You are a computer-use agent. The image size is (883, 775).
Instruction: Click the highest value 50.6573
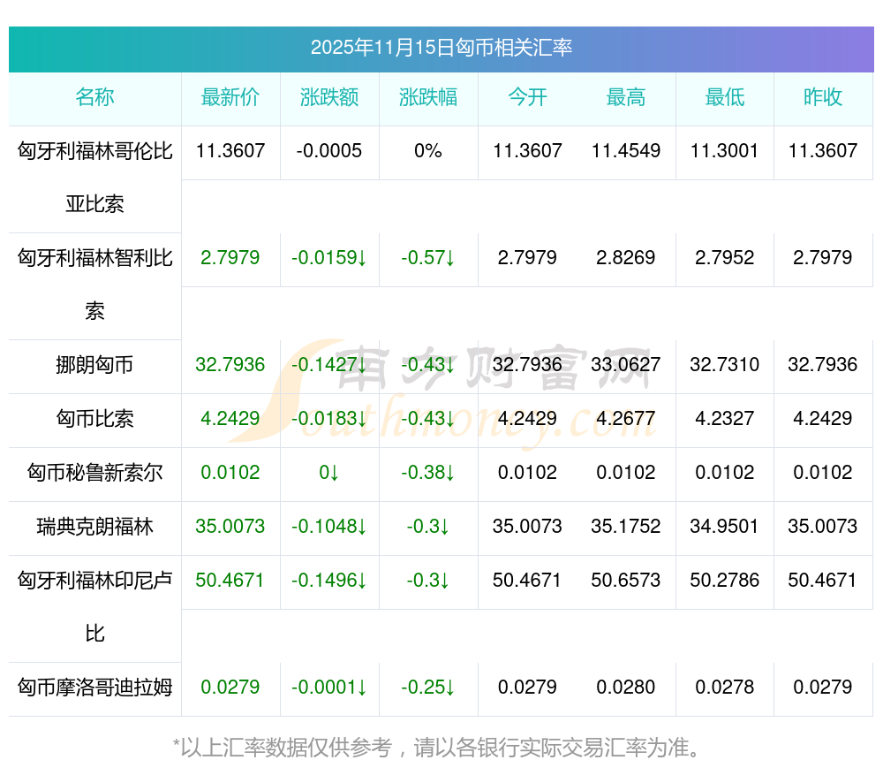pyautogui.click(x=626, y=581)
